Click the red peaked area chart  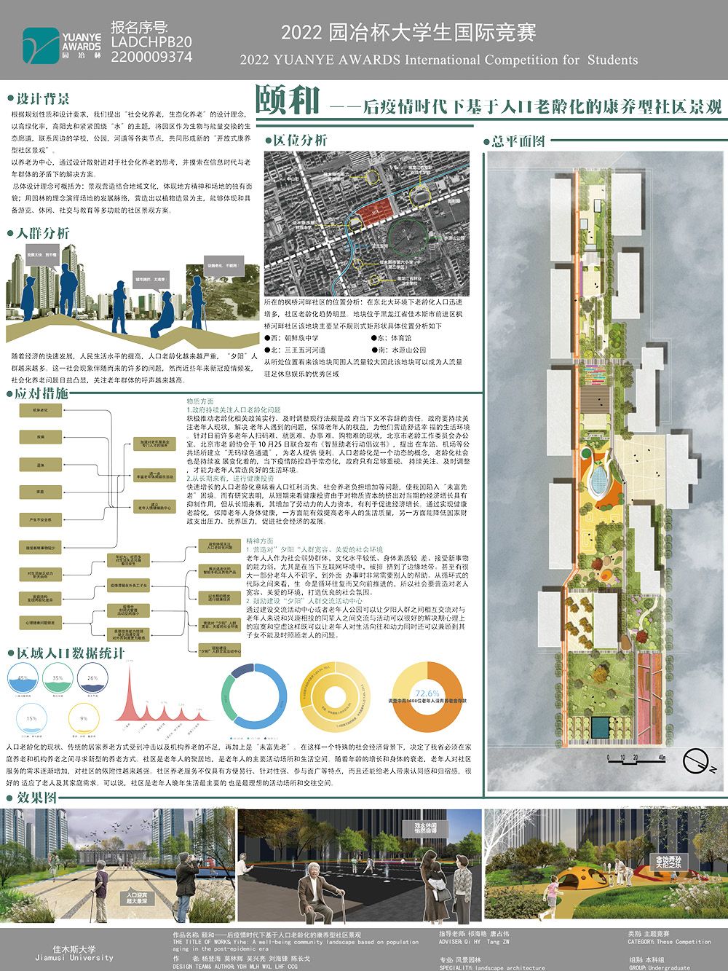coord(163,693)
